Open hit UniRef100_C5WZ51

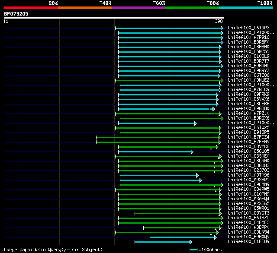click(x=248, y=52)
